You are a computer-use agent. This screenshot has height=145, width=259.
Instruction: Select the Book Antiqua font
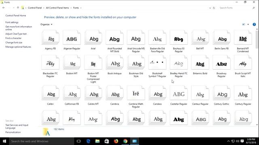pos(115,62)
